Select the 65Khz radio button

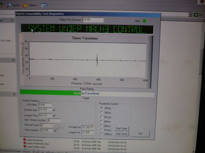[x=101, y=126]
